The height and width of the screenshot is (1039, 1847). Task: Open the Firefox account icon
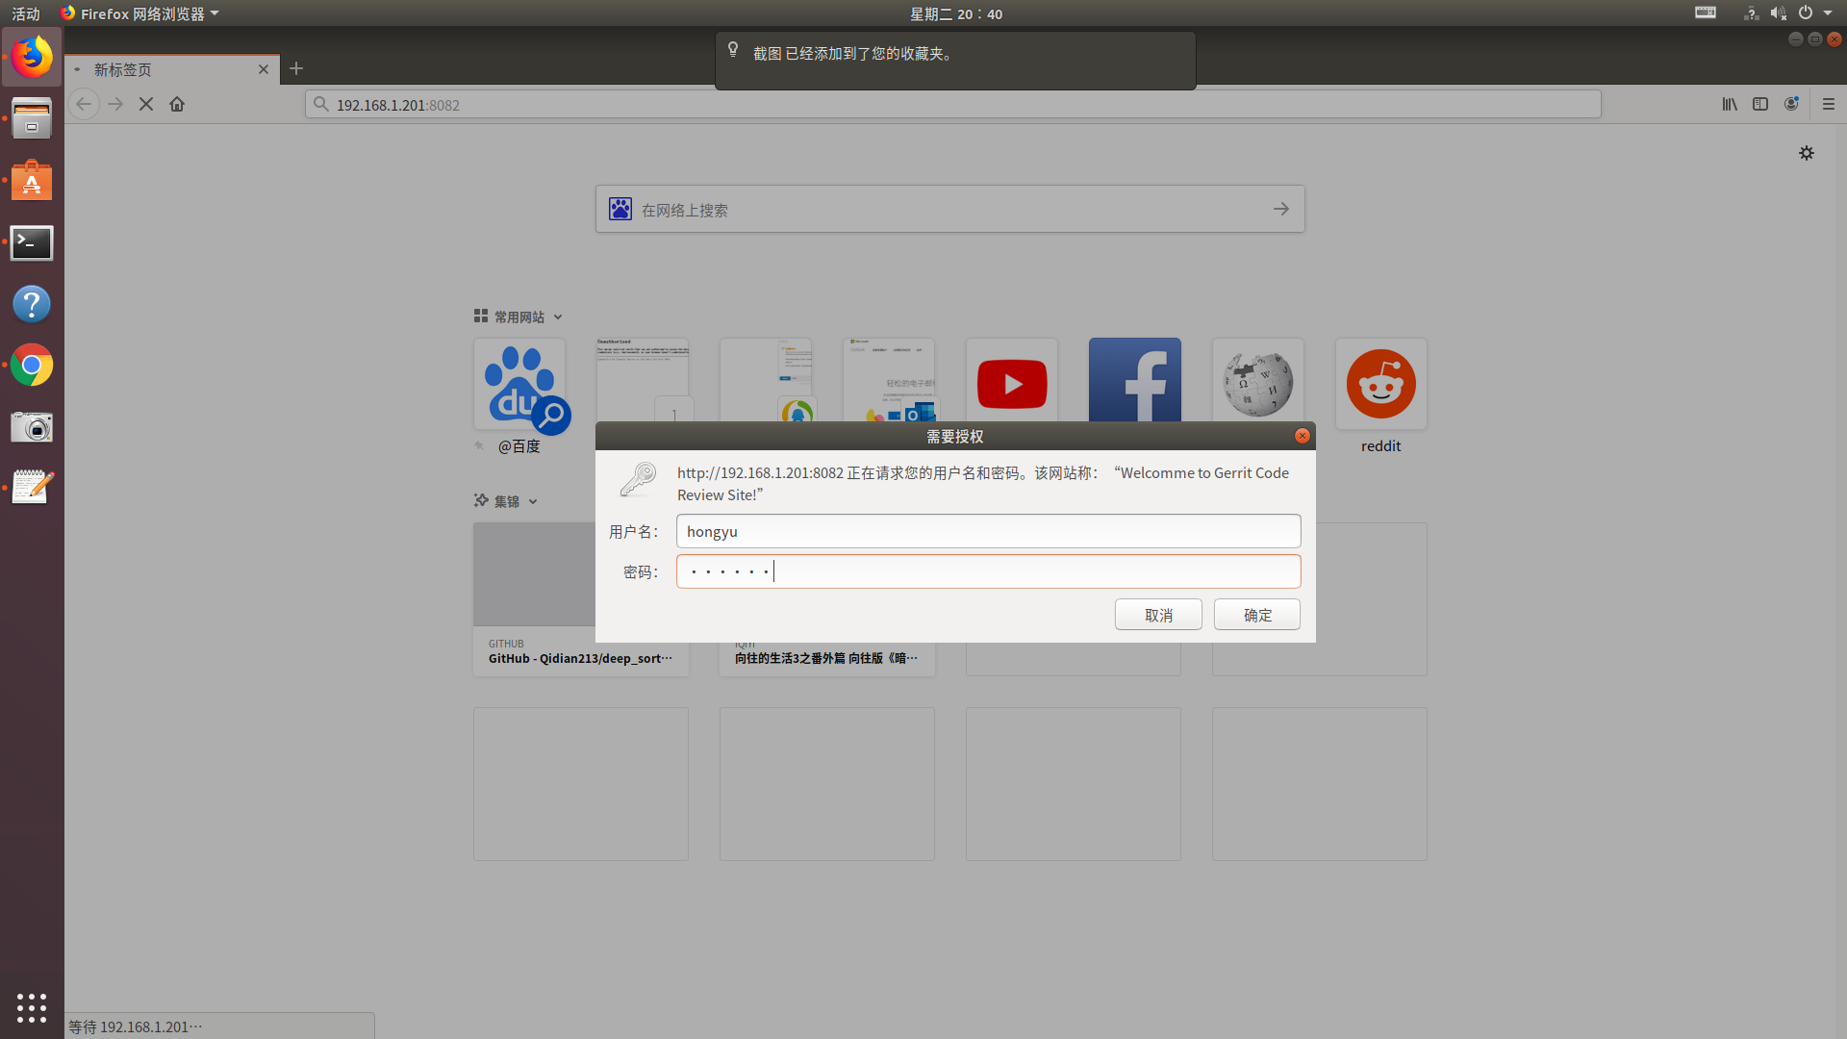pyautogui.click(x=1791, y=104)
